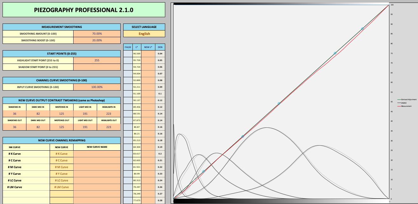Viewport: 418px width, 204px height.
Task: Select the Start Points (0-255) header
Action: tap(62, 54)
